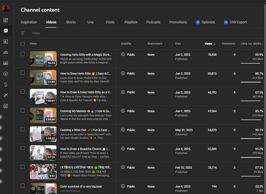Switch to the Live tab
266x194 pixels.
tap(90, 22)
